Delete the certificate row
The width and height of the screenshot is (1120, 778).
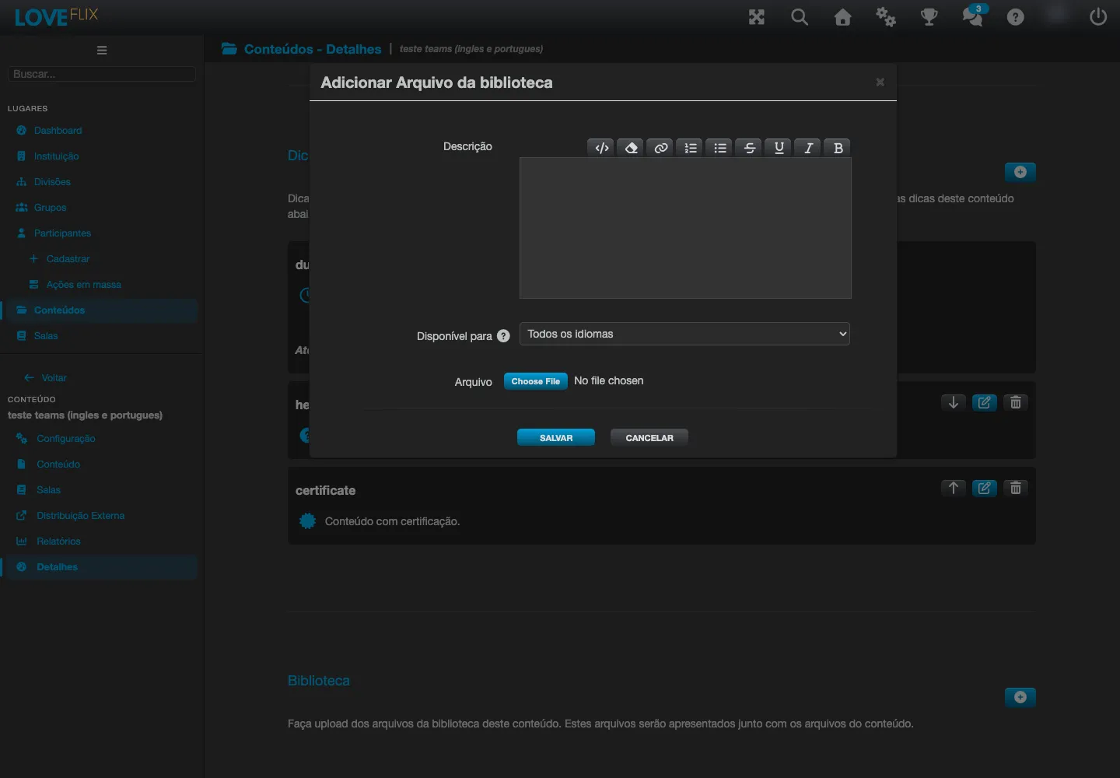(1016, 488)
